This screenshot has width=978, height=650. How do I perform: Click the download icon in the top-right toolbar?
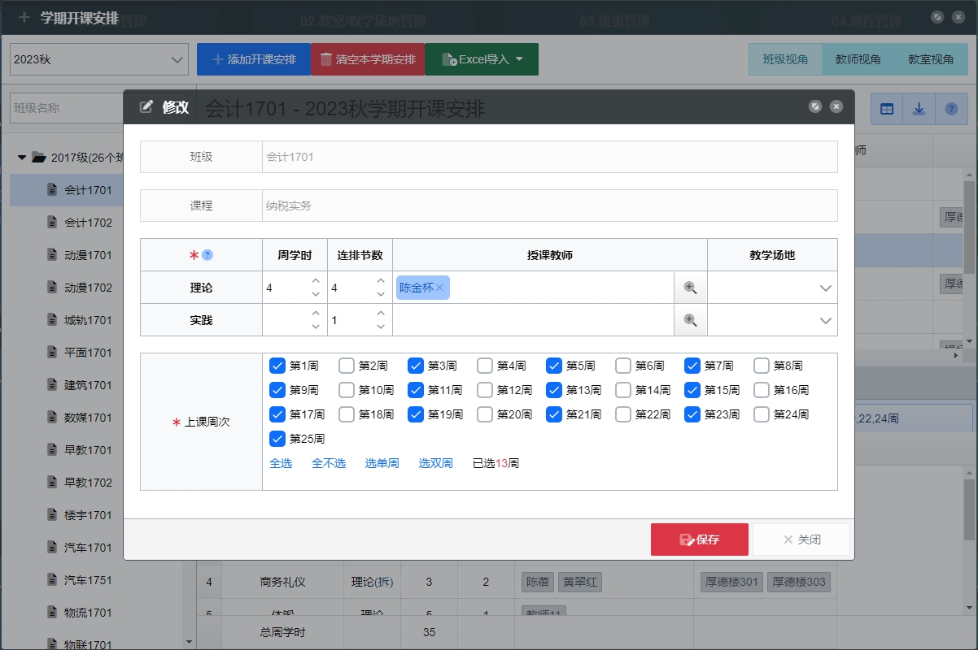919,108
